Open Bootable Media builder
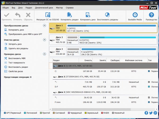 point(135,16)
